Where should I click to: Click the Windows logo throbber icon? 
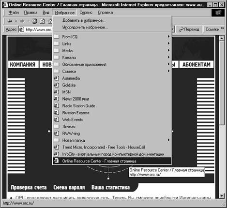pos(218,13)
